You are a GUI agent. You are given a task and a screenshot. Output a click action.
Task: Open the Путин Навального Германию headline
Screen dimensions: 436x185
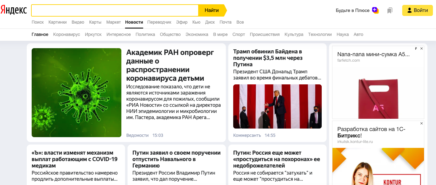coord(176,159)
